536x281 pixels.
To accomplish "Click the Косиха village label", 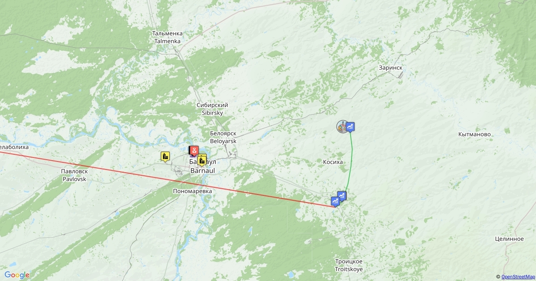I will (333, 162).
